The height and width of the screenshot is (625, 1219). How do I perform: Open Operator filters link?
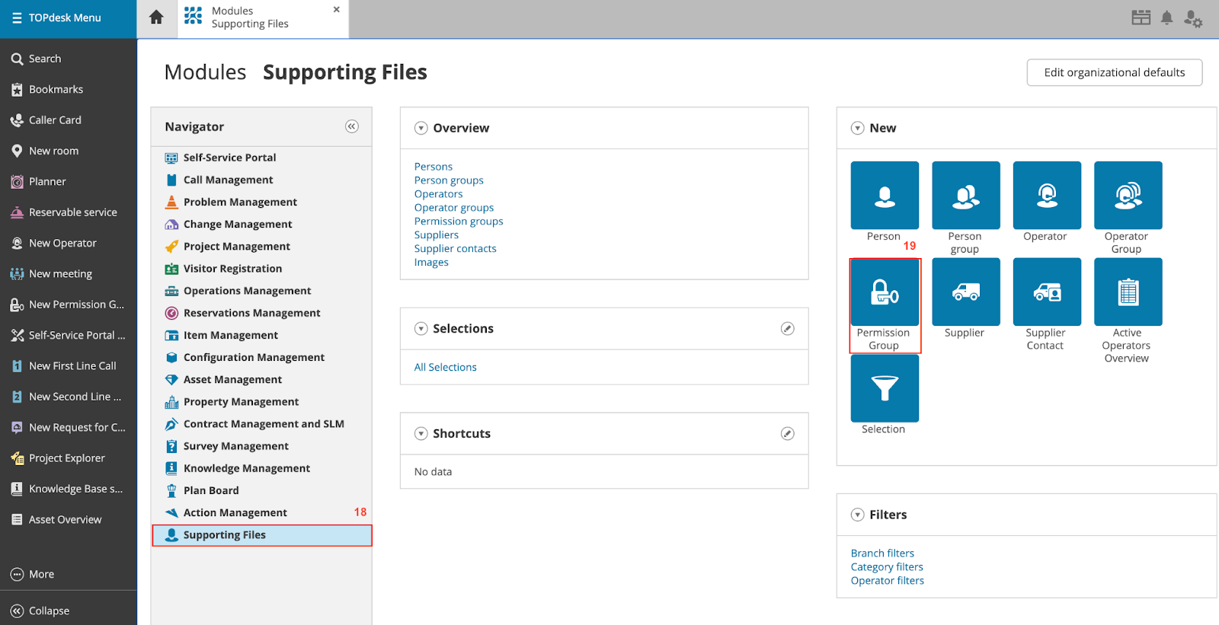887,581
